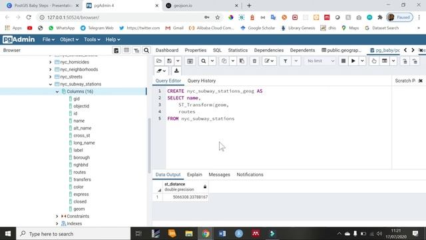Click the Copy icon in query toolbar
The image size is (426, 240).
tap(224, 61)
